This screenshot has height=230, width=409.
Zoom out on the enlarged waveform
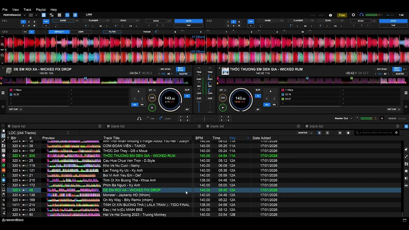[2, 55]
